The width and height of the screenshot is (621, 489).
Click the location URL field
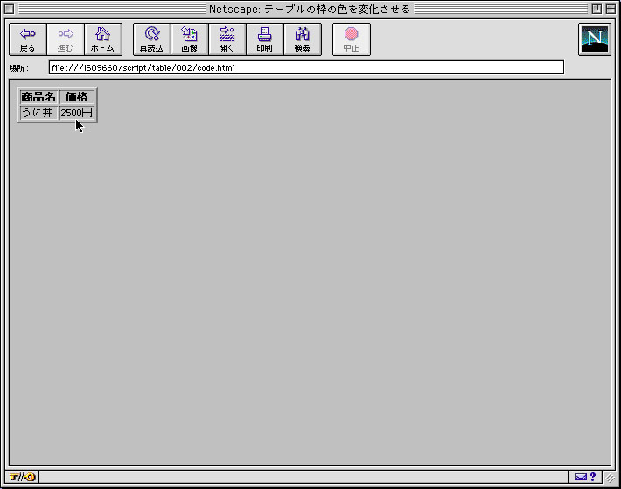306,67
